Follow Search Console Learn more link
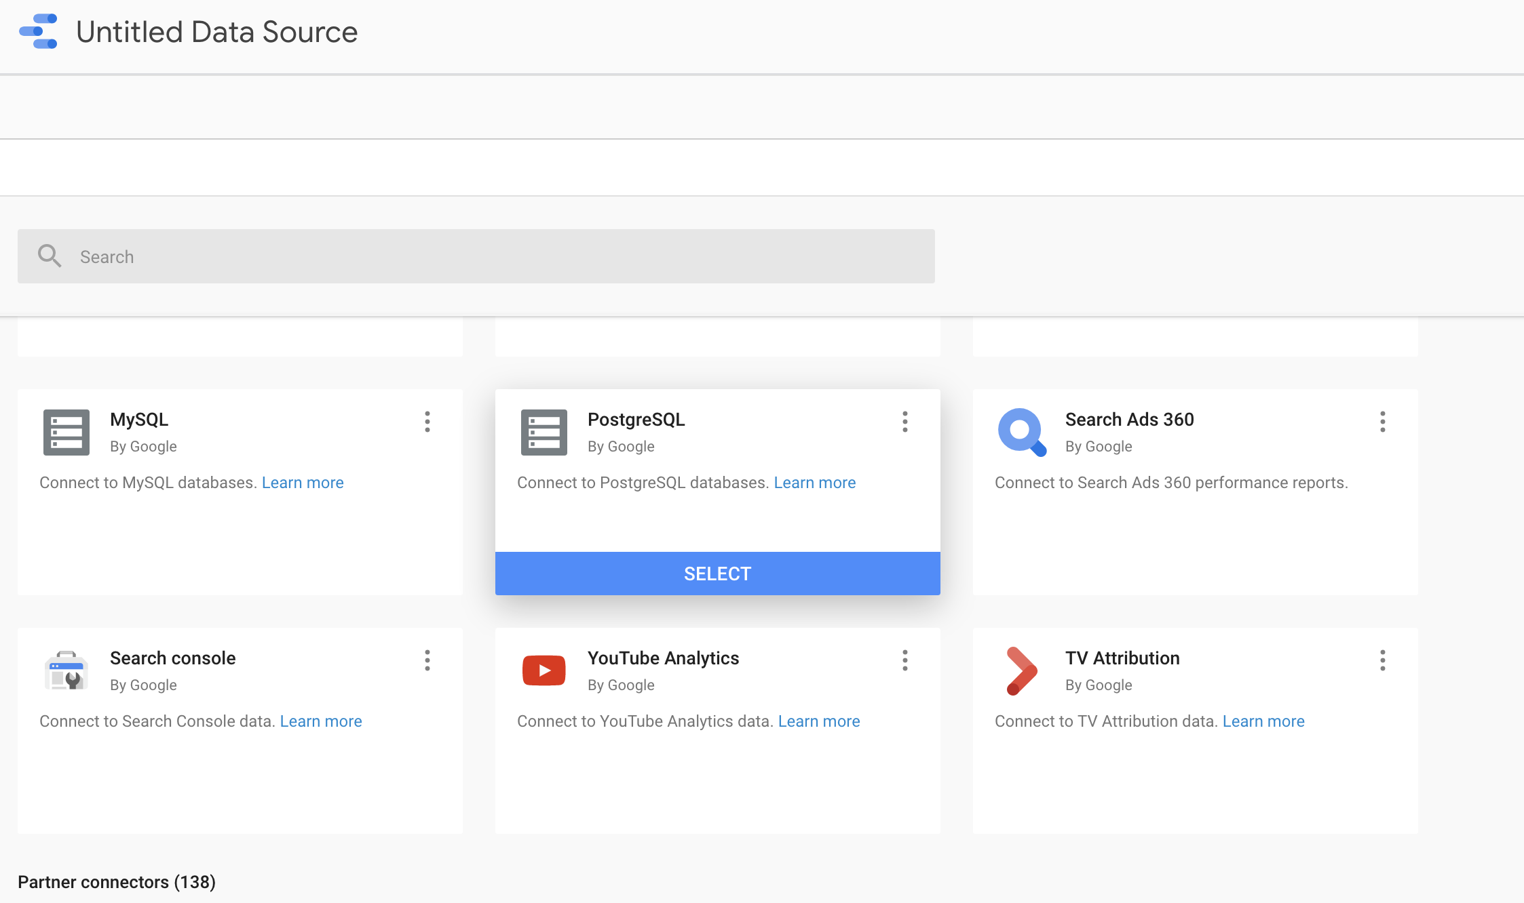1524x903 pixels. tap(321, 721)
